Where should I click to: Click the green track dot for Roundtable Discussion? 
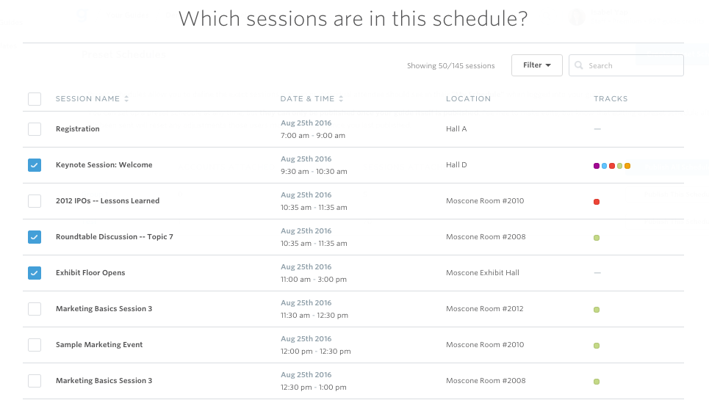(x=597, y=238)
